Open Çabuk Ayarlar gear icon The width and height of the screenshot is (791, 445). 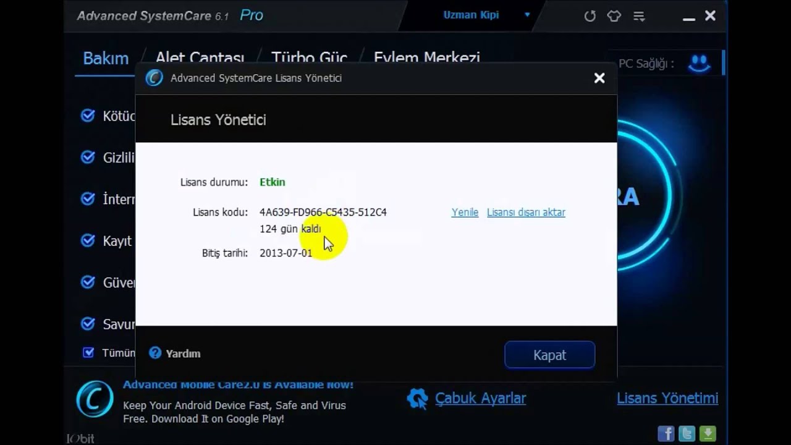point(417,398)
